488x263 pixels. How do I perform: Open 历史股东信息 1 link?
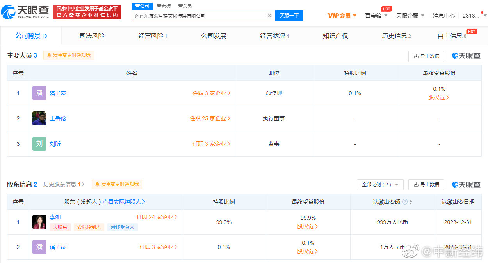tap(64, 184)
